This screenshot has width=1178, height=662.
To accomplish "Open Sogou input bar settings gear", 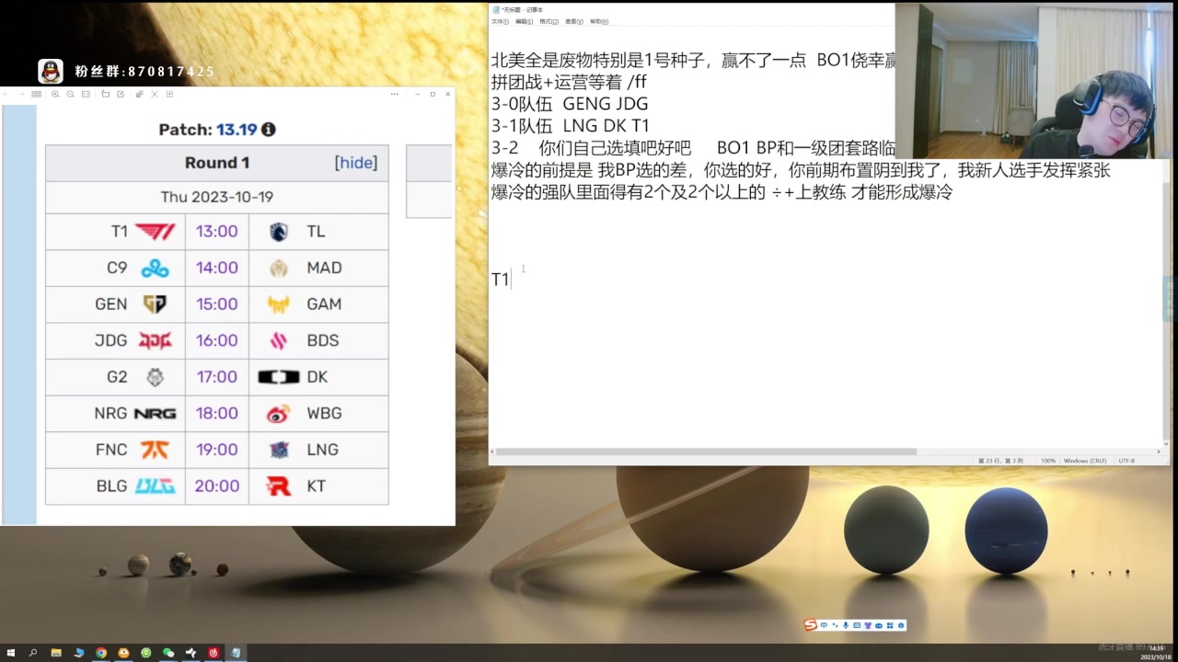I will [x=901, y=625].
